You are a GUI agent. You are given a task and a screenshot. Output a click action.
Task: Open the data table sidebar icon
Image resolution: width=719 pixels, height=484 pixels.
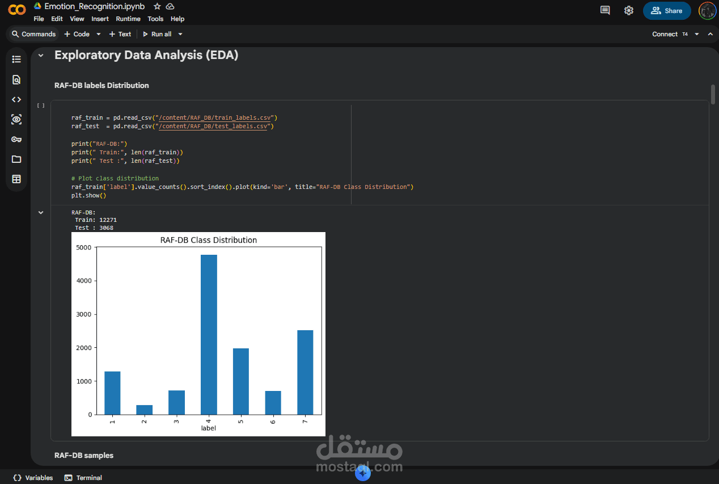point(16,179)
